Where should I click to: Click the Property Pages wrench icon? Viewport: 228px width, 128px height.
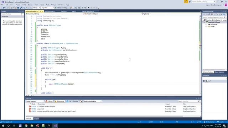click(x=210, y=81)
